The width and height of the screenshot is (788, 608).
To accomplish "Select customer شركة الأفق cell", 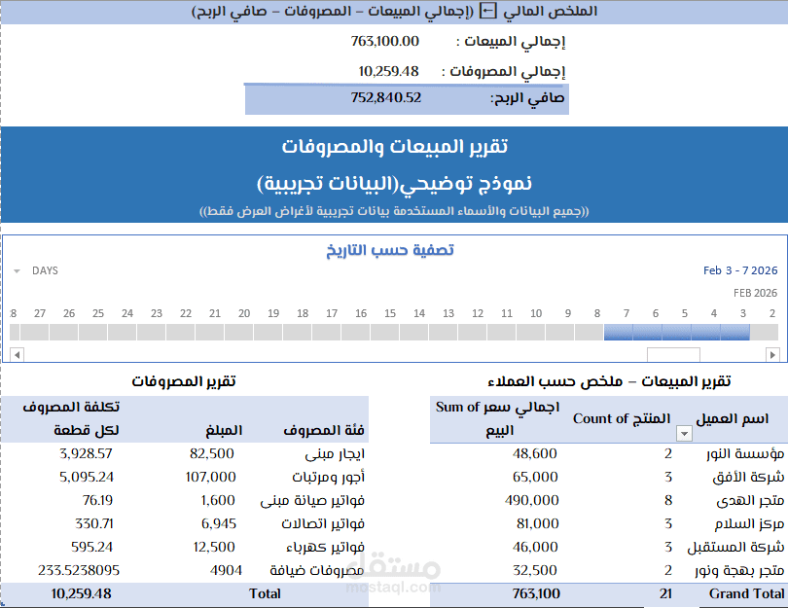I will 748,478.
